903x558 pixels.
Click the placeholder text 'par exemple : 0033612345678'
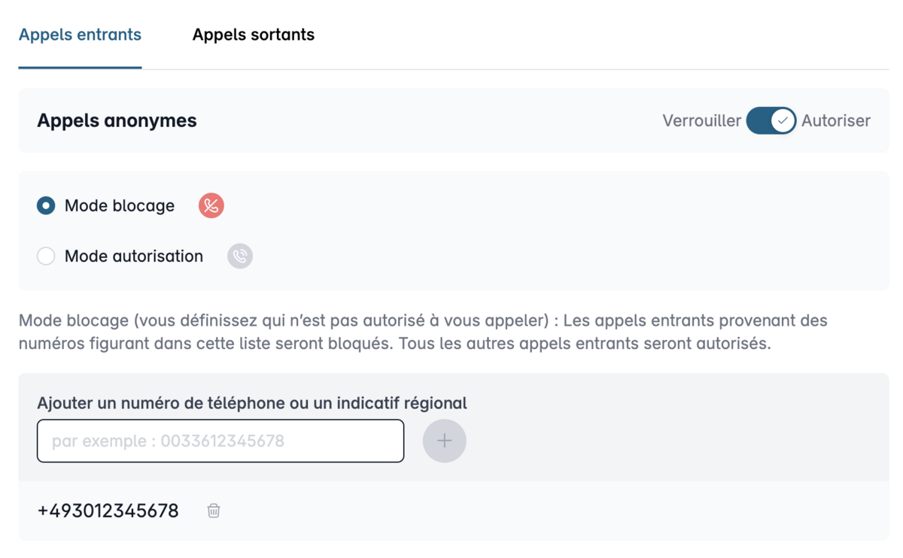click(168, 441)
